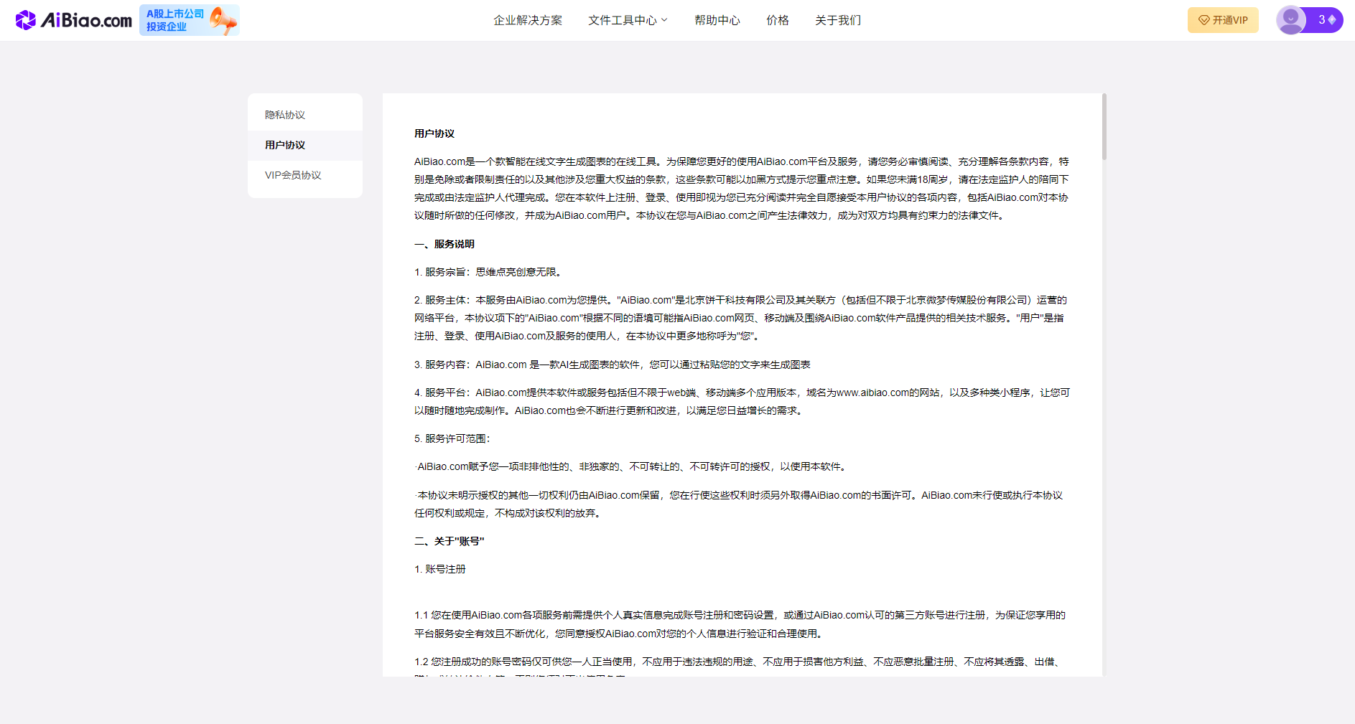
Task: Go to 价格 page
Action: [x=778, y=20]
